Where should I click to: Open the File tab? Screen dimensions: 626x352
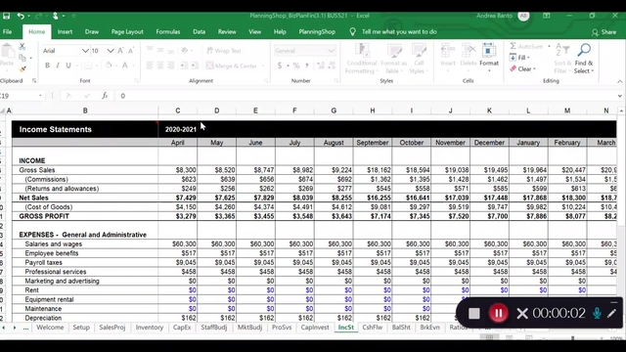pyautogui.click(x=7, y=31)
